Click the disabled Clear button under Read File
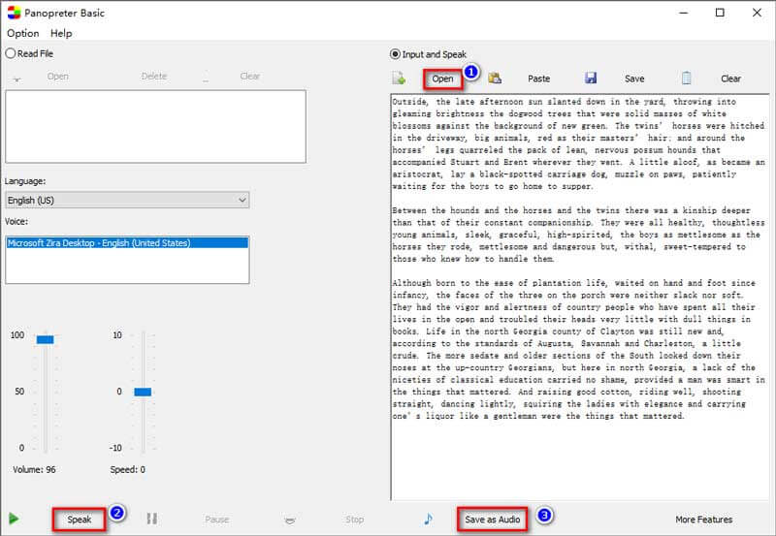776x536 pixels. coord(250,77)
